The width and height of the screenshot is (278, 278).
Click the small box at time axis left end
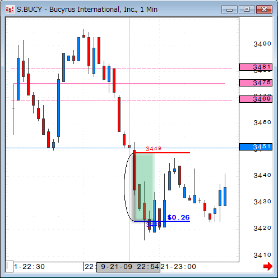pyautogui.click(x=10, y=266)
